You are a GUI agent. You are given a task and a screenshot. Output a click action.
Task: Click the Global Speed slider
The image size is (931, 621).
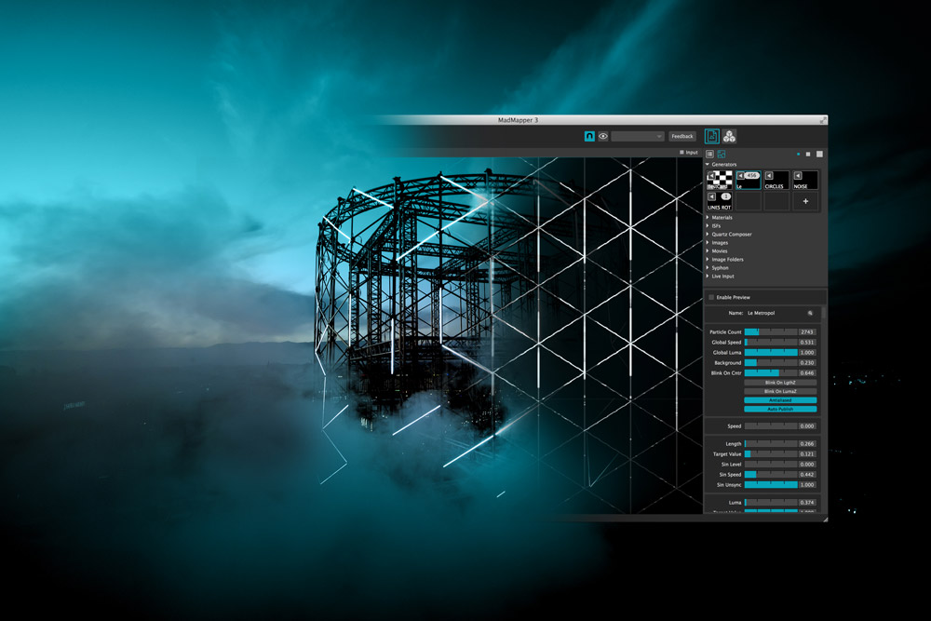pyautogui.click(x=770, y=343)
